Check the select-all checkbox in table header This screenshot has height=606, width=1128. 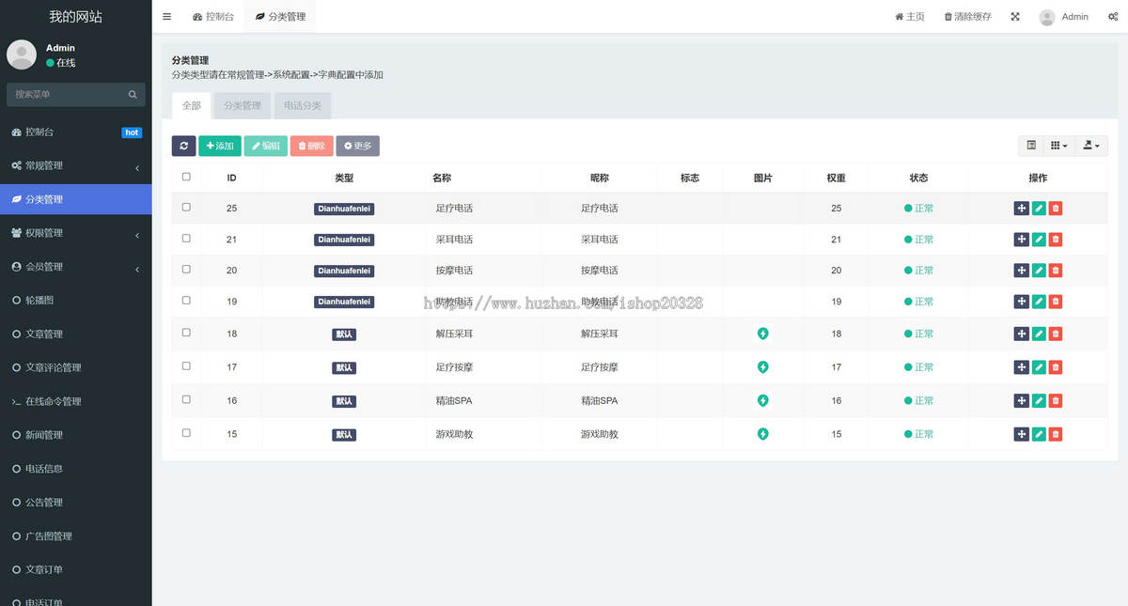(186, 177)
